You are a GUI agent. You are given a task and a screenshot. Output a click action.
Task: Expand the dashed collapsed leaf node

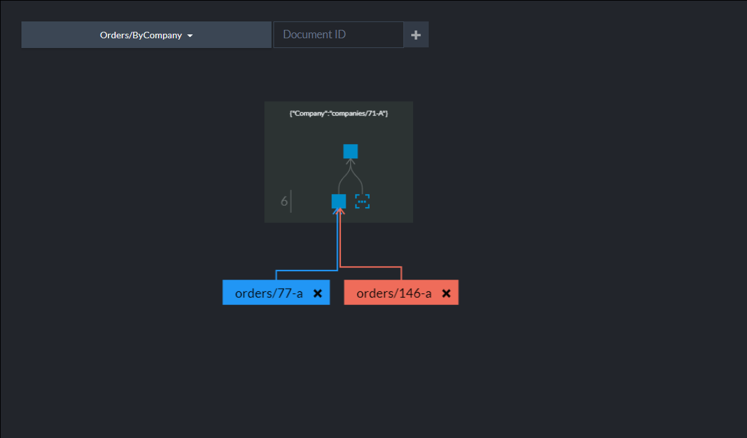tap(362, 201)
